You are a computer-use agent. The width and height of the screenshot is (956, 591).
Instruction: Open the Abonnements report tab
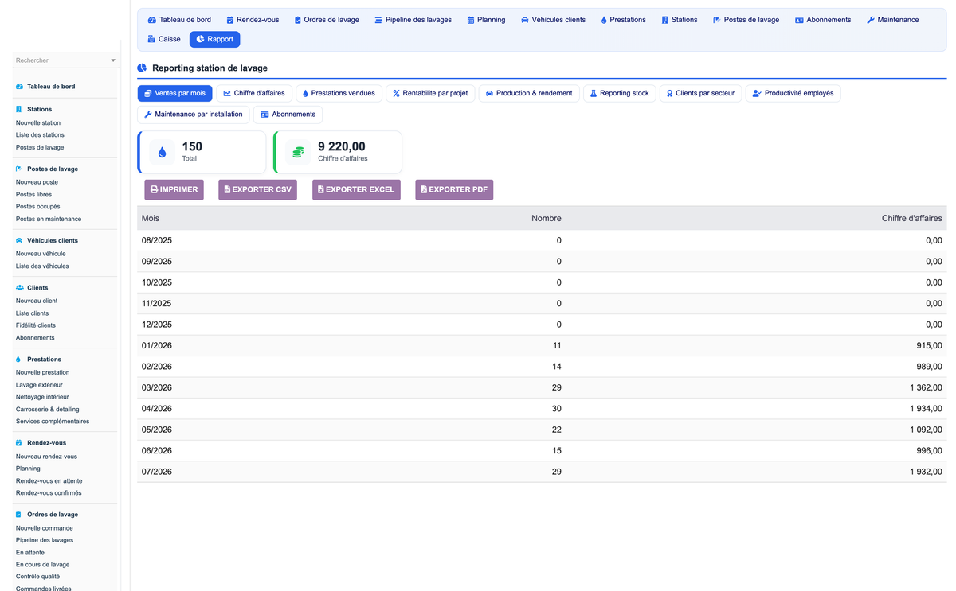click(288, 114)
